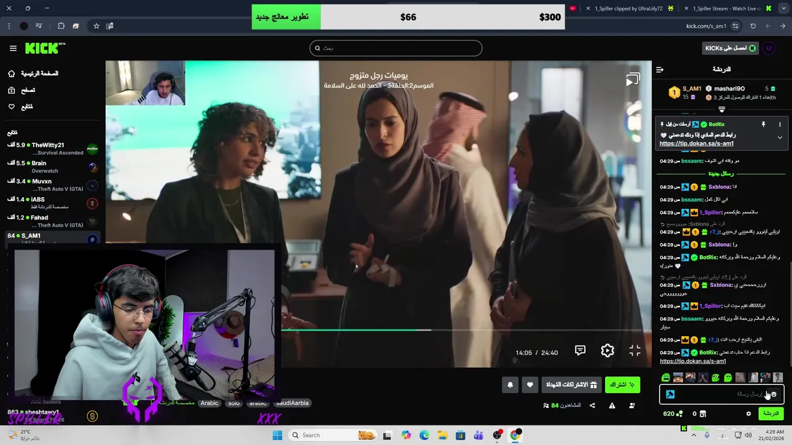Click the taskbar Search box
This screenshot has width=792, height=445.
[x=334, y=435]
